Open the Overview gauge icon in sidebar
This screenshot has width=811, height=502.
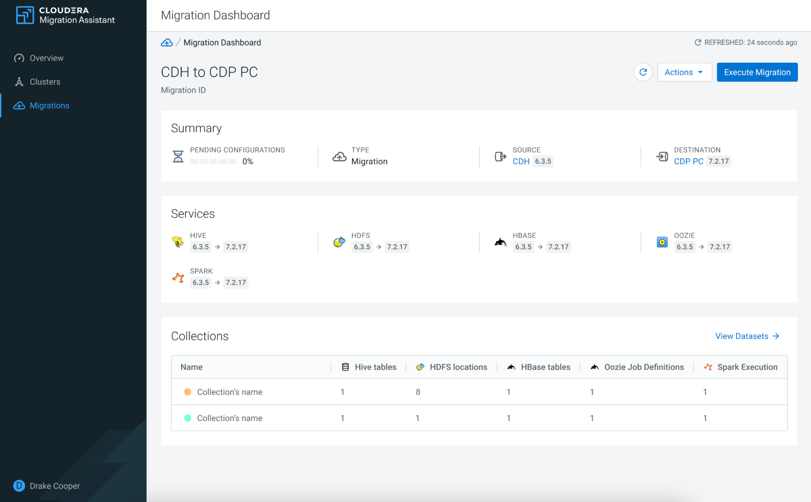point(19,58)
